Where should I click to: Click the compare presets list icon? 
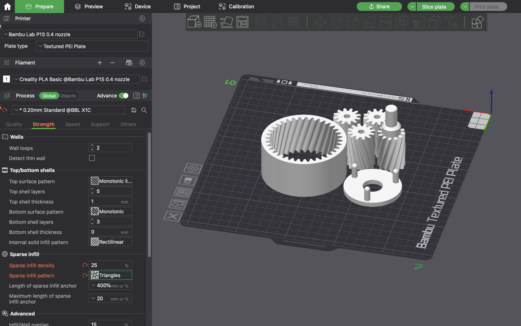pyautogui.click(x=136, y=96)
